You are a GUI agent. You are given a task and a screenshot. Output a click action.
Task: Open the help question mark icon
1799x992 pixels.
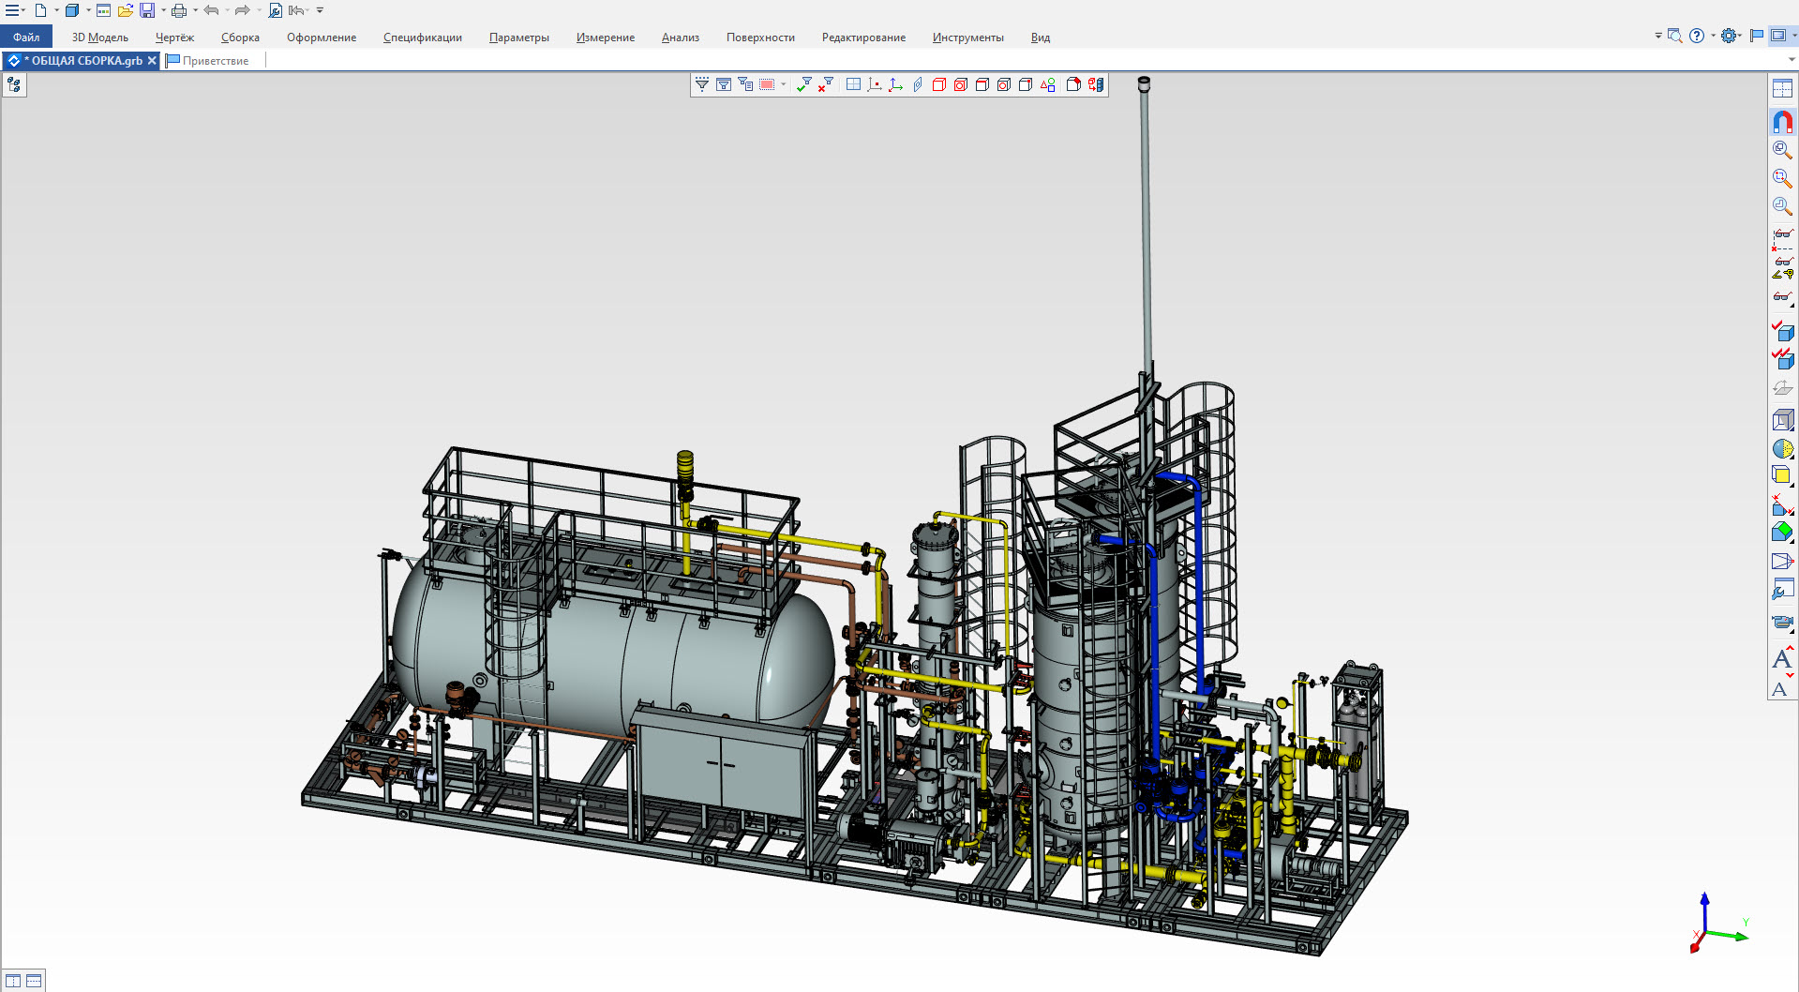point(1696,36)
